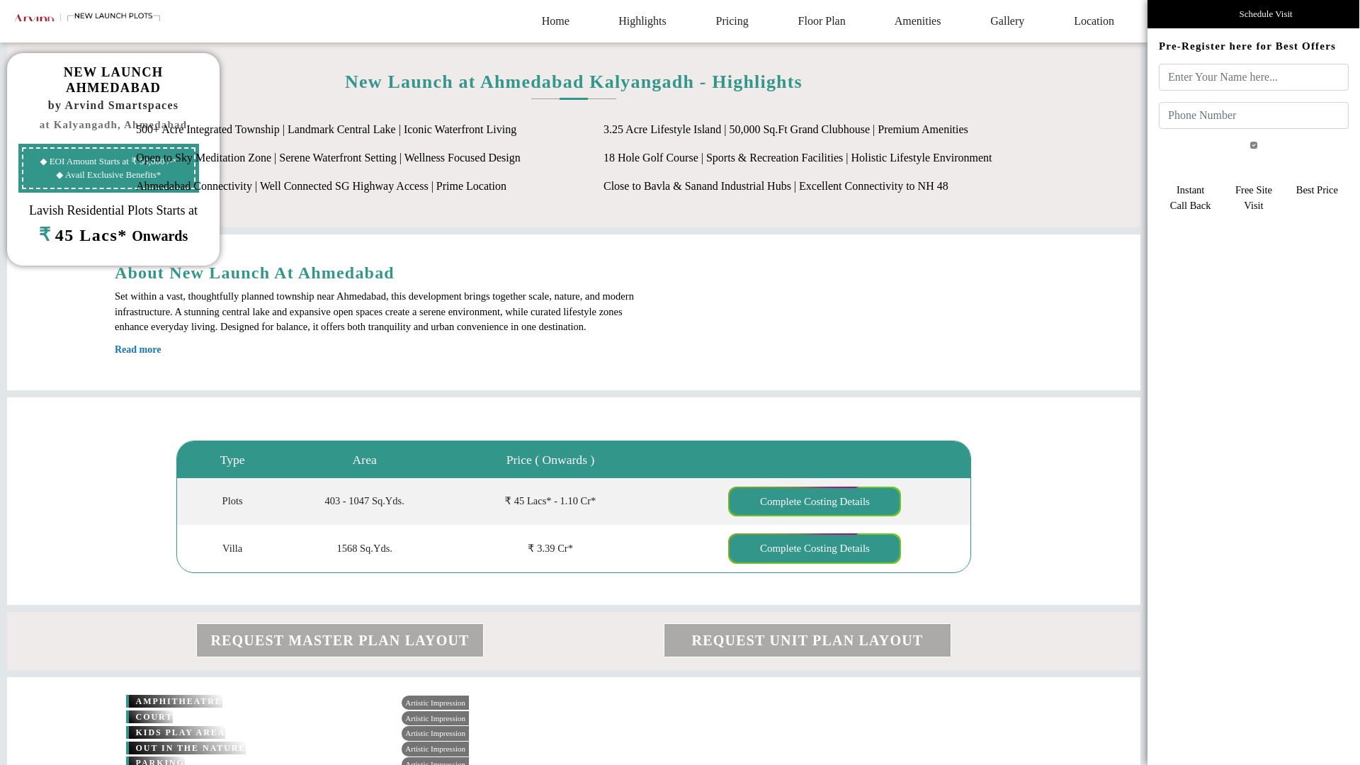
Task: Focus the Enter Your Name field
Action: coord(1253,77)
